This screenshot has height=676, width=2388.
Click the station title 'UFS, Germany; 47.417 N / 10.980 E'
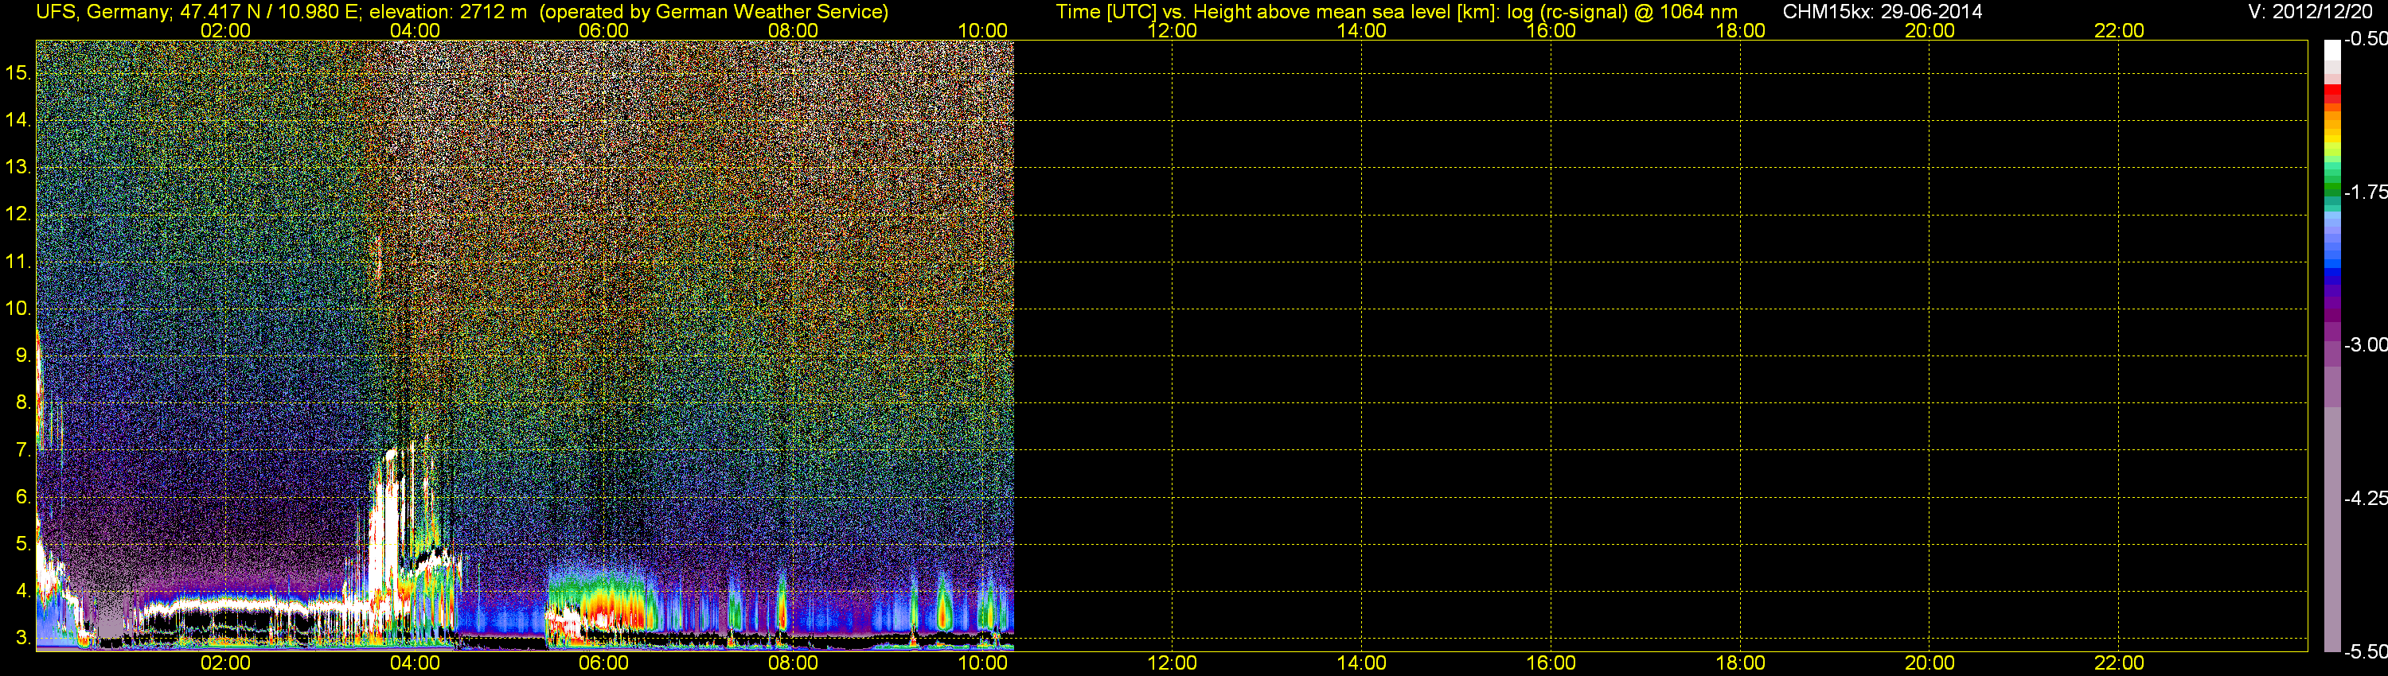click(x=196, y=12)
